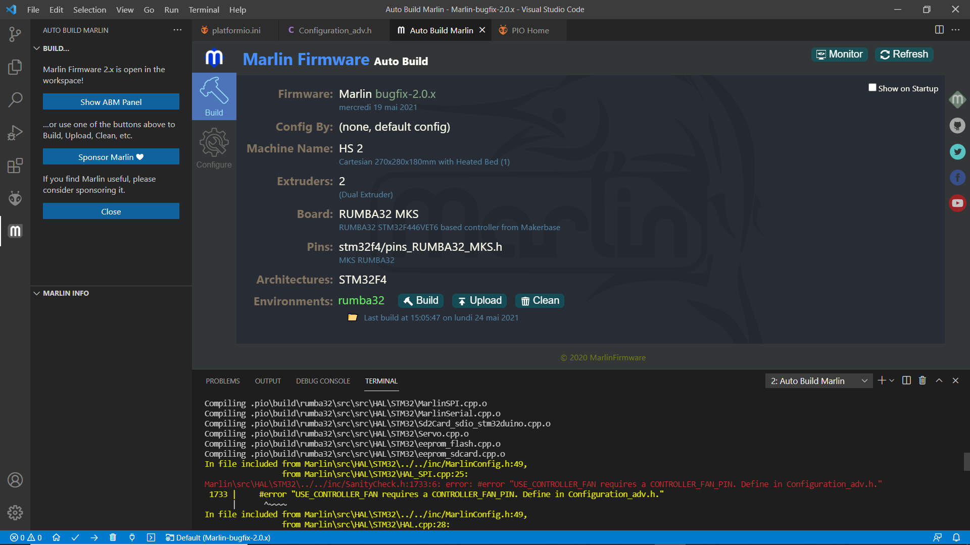Switch to the PROBLEMS panel tab
The width and height of the screenshot is (970, 545).
[223, 381]
